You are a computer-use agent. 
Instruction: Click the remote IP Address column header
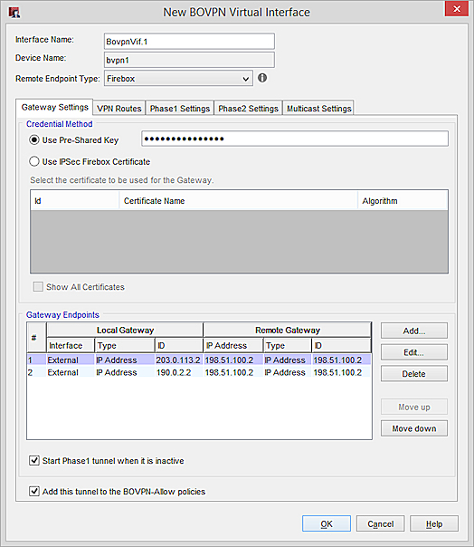click(x=233, y=345)
